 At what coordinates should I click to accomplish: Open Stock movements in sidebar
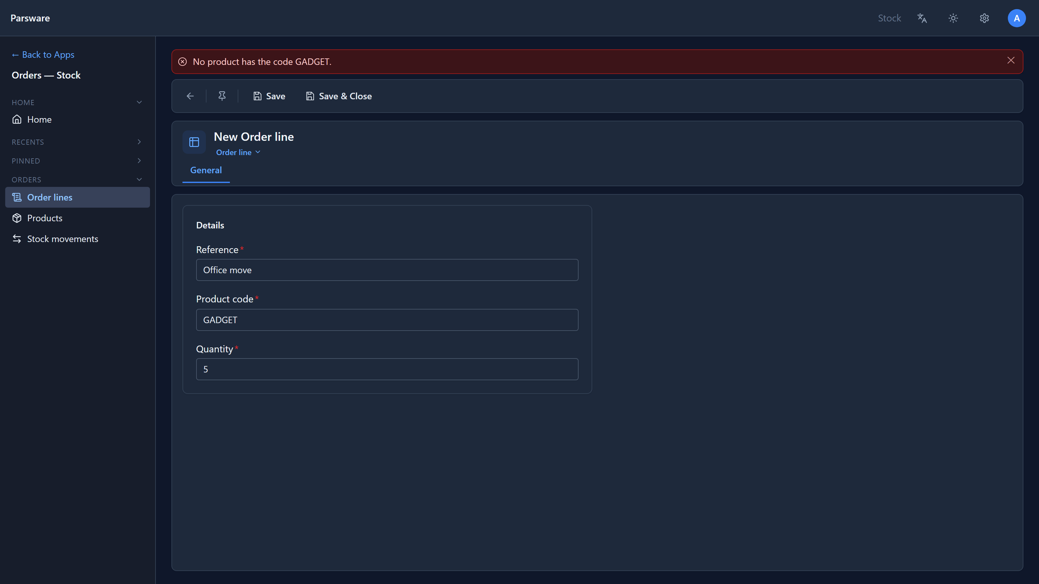coord(78,239)
